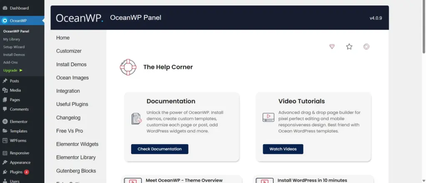Click the Dashboard gauge icon

pyautogui.click(x=5, y=8)
